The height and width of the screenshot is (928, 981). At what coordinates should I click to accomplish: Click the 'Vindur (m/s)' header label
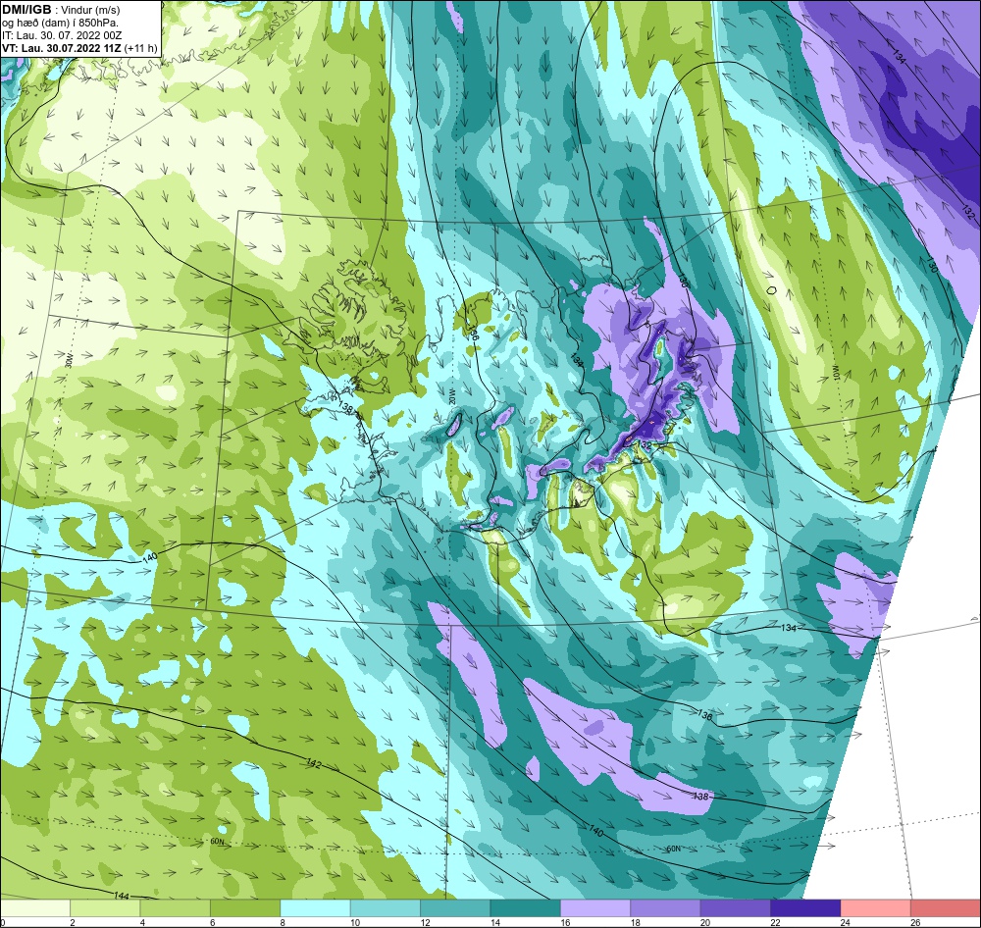(92, 10)
